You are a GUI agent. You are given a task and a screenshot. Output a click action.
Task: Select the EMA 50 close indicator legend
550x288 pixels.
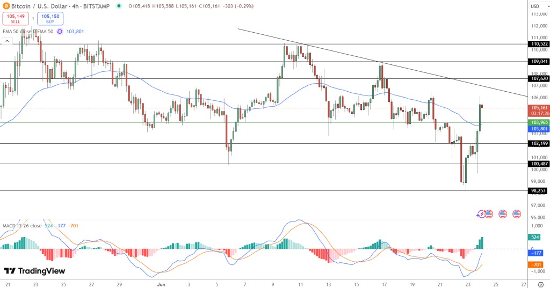click(x=28, y=32)
